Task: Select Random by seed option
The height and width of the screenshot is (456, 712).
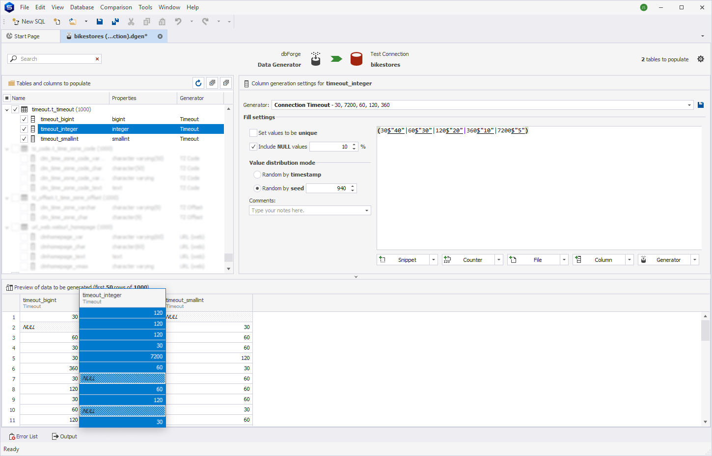Action: click(257, 188)
